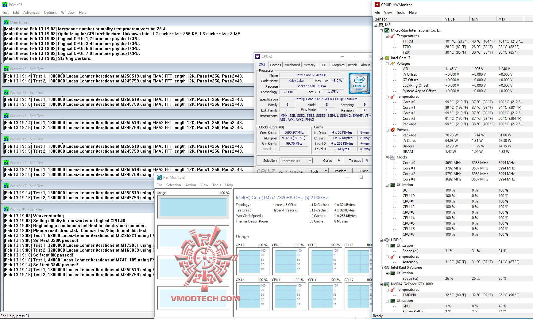Collapse the Micro-Star International node
Viewport: 533px width, 319px height.
(x=381, y=30)
